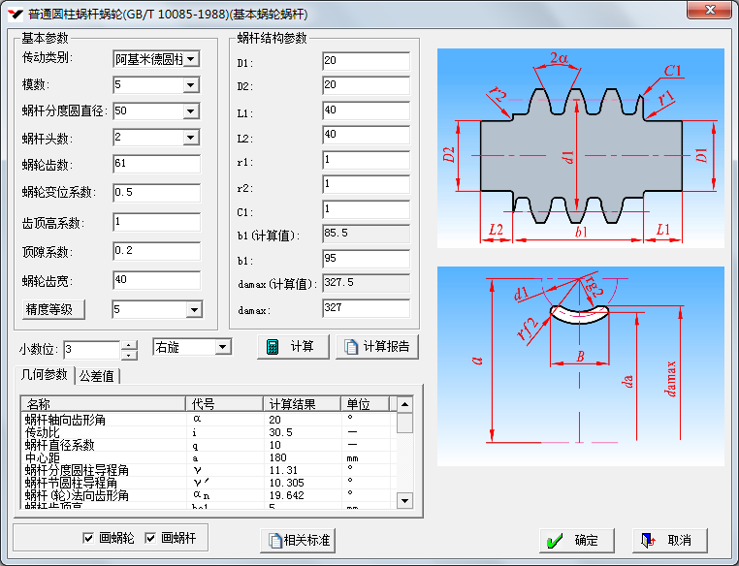Click the document icon on 相关标准 button
The height and width of the screenshot is (566, 739).
coord(275,540)
